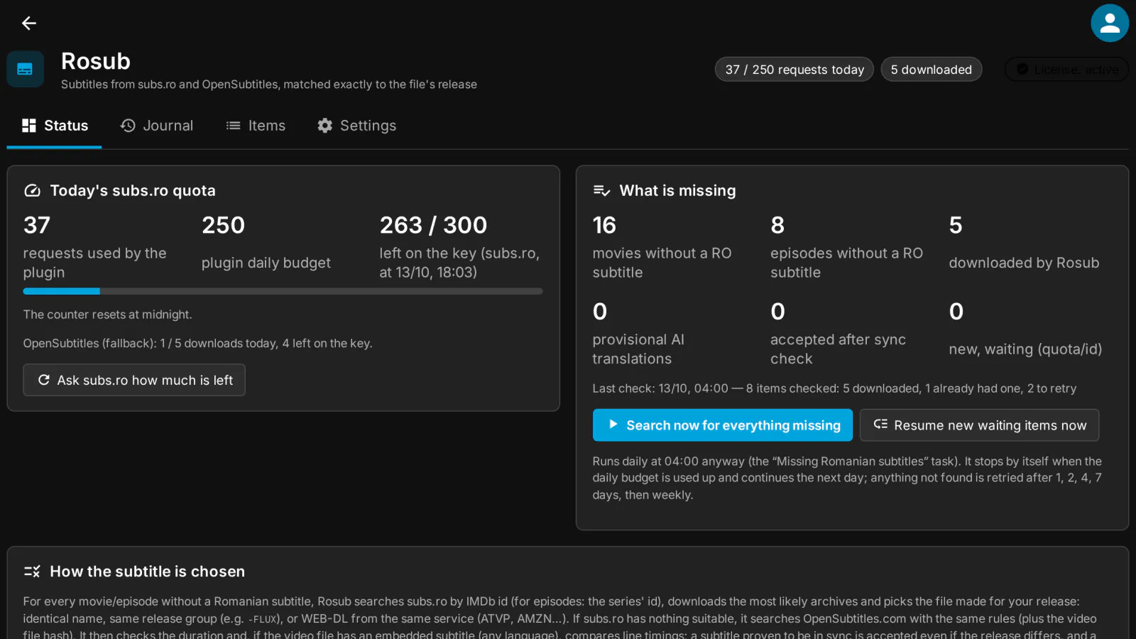Click the accepted after sync check stat
The image size is (1136, 639).
[852, 332]
